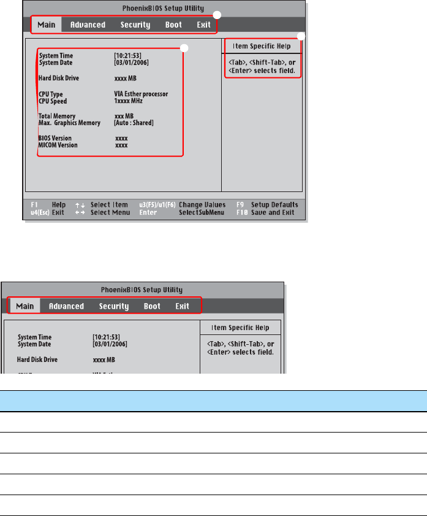Open the Boot tab in the upper BIOS screen

[173, 25]
